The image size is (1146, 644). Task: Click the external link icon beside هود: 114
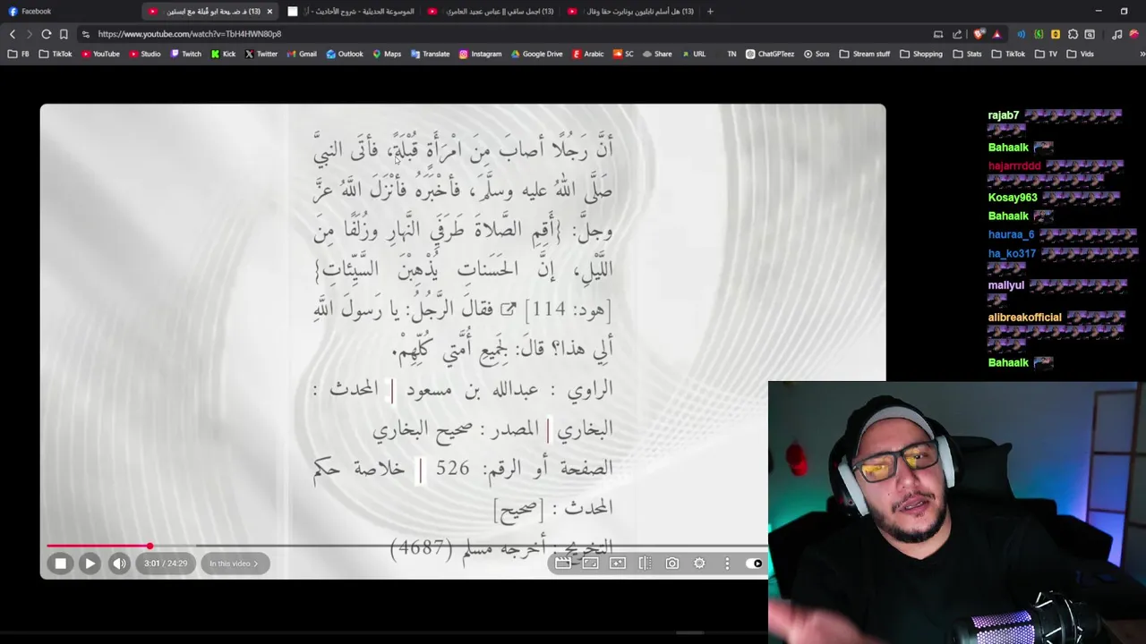click(508, 309)
